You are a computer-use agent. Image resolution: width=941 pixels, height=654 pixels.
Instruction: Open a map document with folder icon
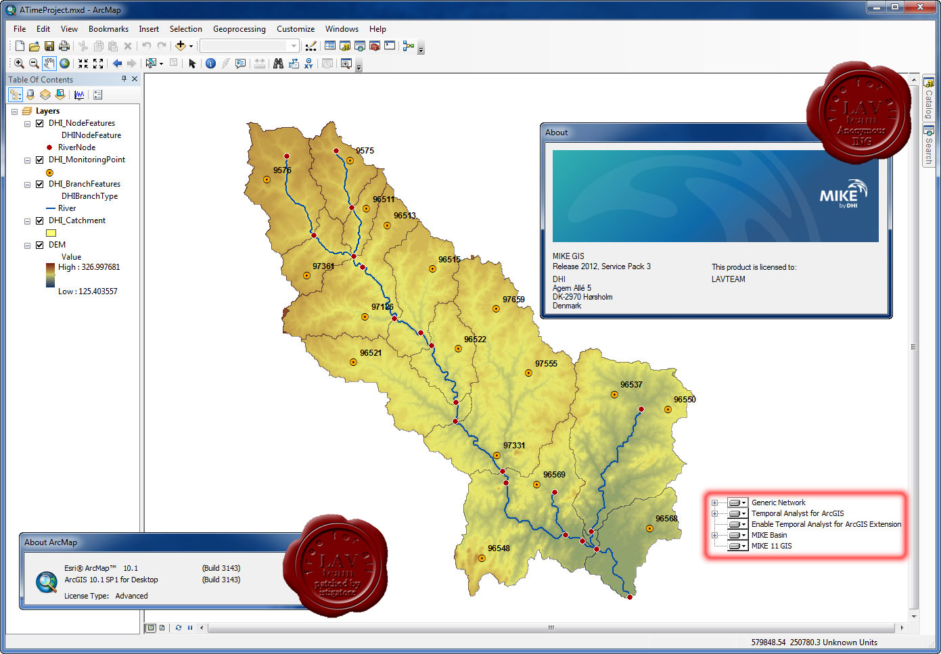tap(34, 46)
